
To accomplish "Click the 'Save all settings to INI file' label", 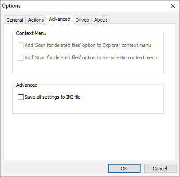I will coord(52,97).
